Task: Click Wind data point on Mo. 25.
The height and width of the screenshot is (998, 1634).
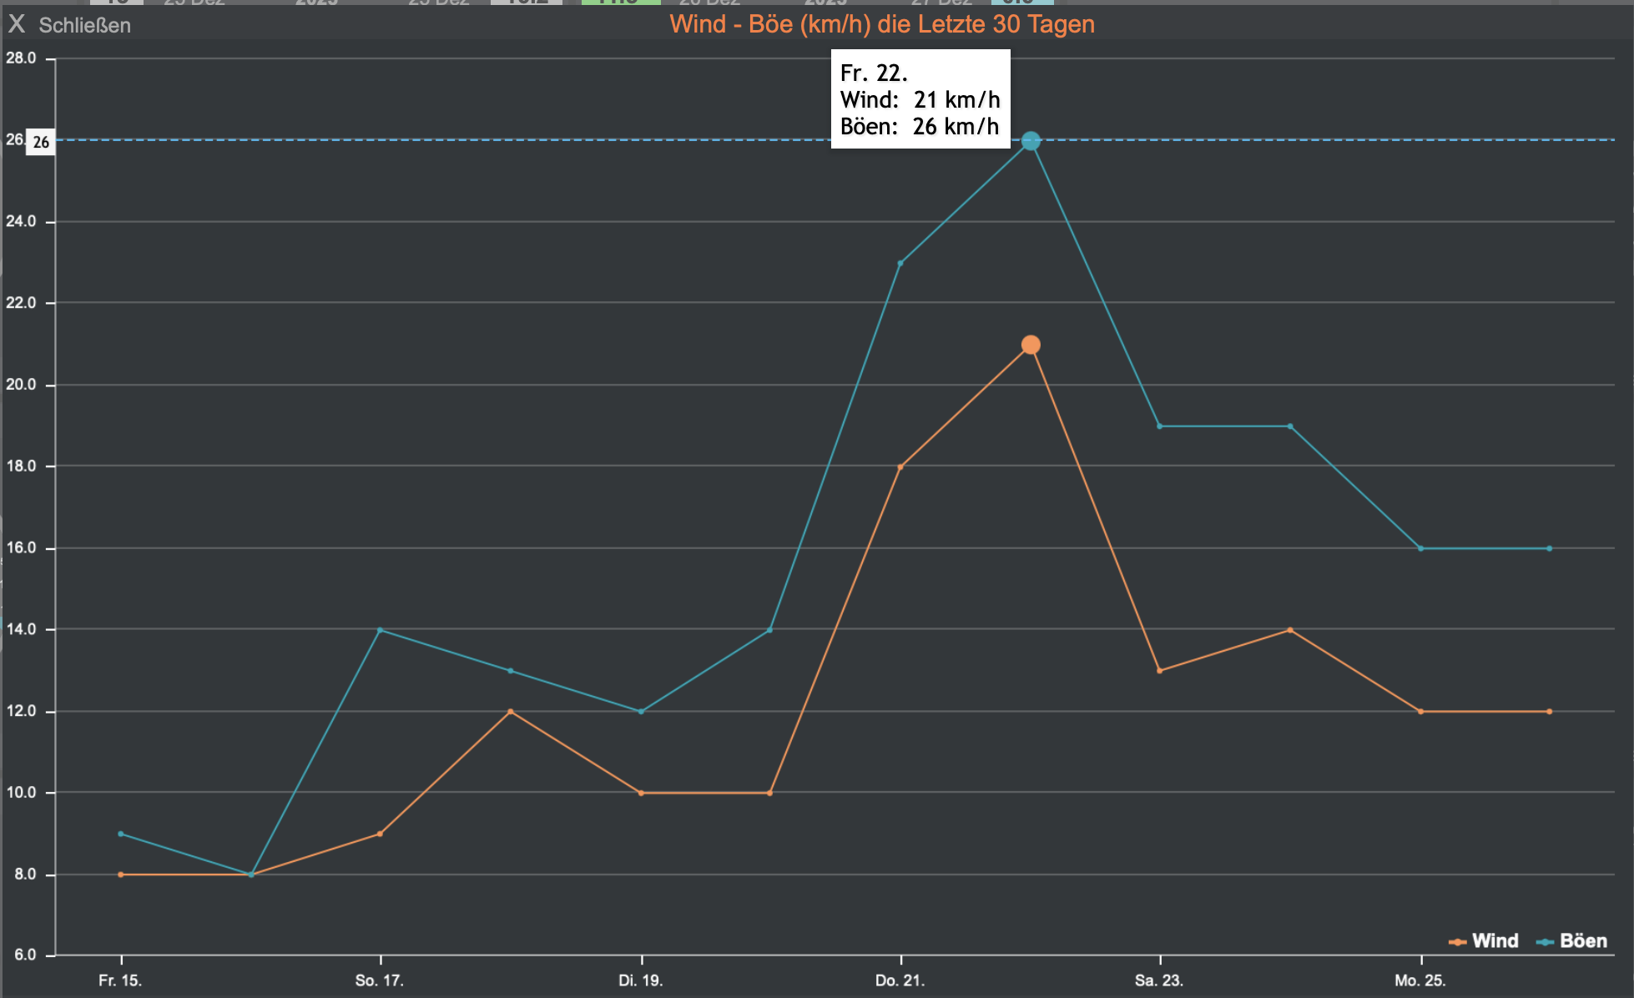Action: pos(1420,712)
